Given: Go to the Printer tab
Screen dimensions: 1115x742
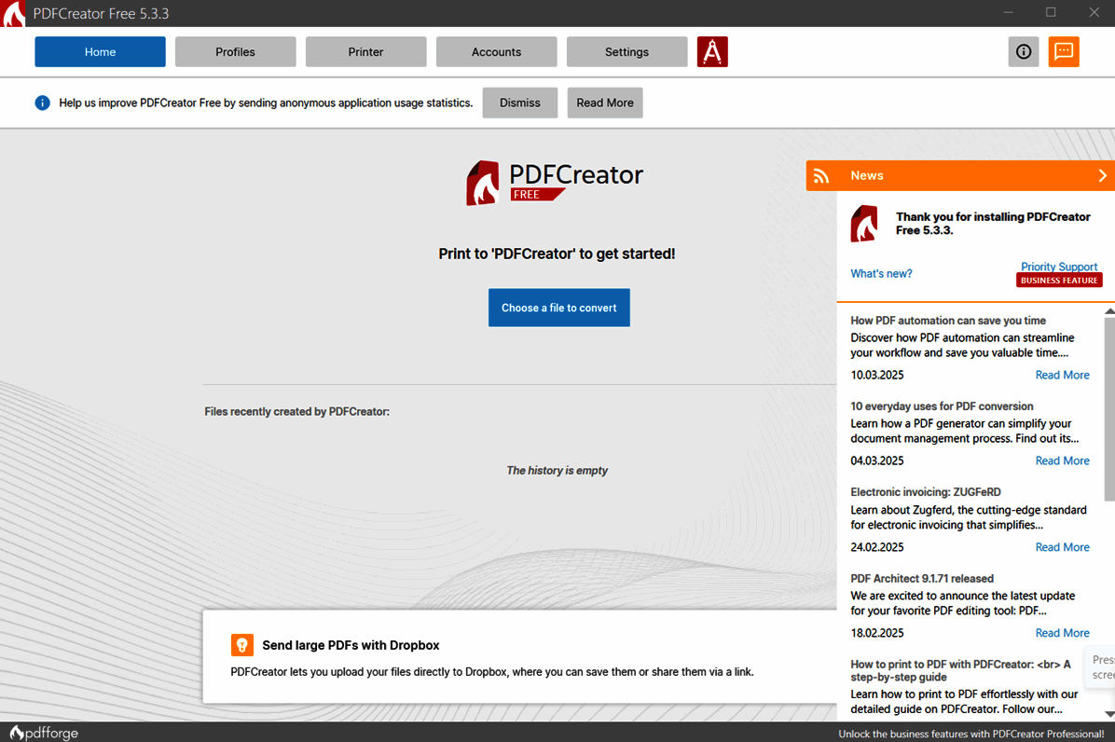Looking at the screenshot, I should pos(366,52).
